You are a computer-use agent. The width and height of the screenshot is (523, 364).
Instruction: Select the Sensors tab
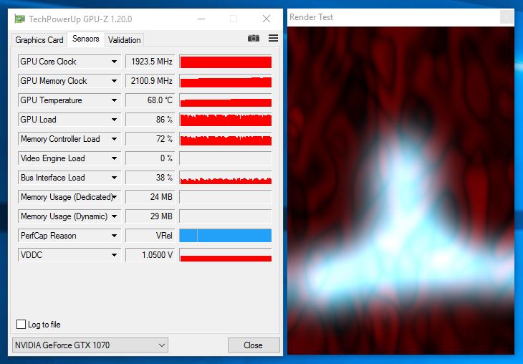(x=86, y=39)
